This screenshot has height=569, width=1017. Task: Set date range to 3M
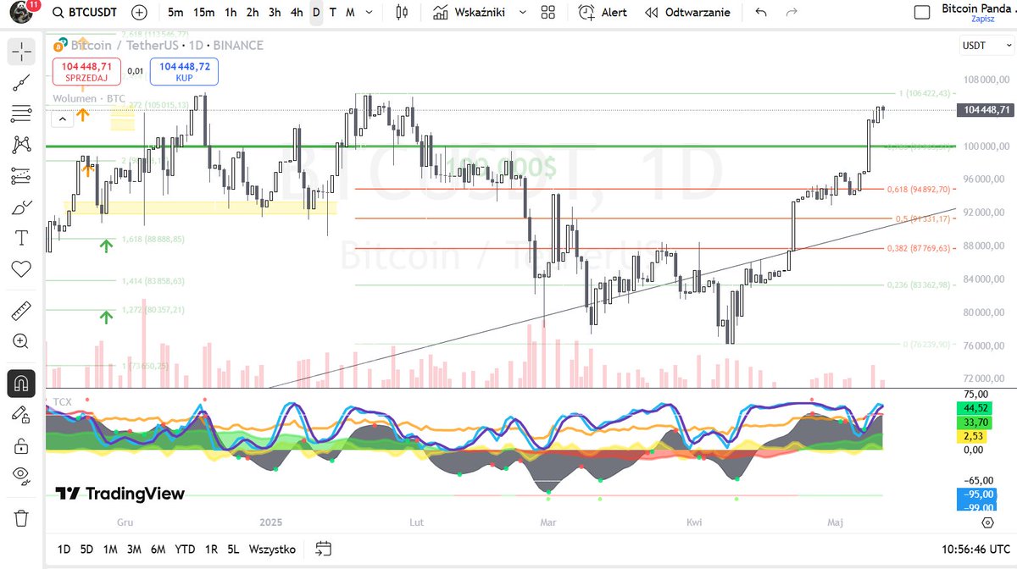coord(134,549)
